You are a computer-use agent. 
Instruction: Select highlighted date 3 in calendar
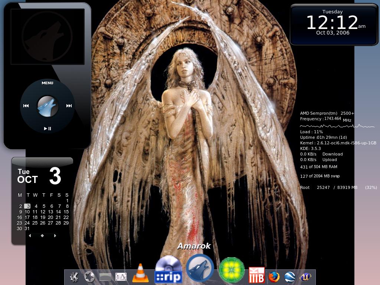27,206
